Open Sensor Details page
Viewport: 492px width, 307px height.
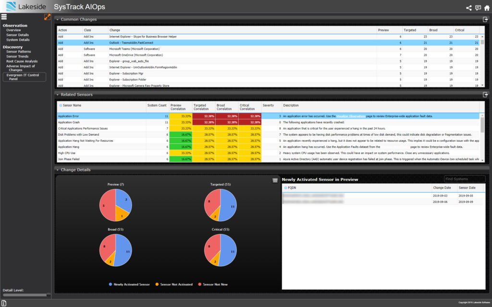(x=18, y=35)
